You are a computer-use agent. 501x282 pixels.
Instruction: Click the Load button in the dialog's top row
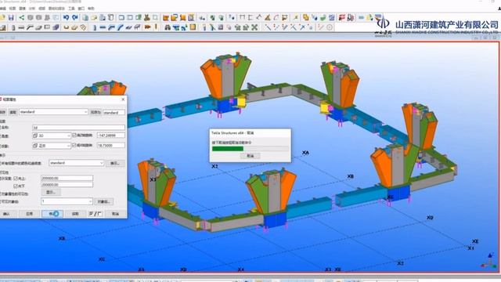pyautogui.click(x=13, y=112)
